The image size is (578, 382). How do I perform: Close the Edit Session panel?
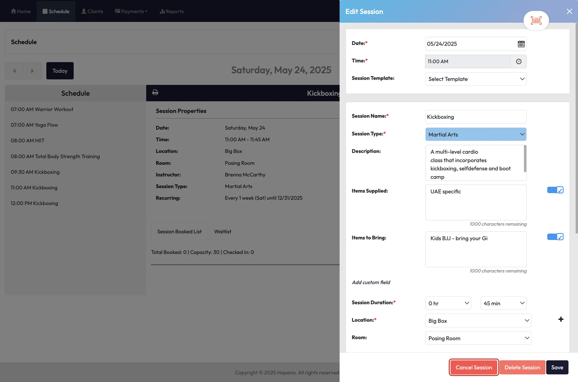569,11
